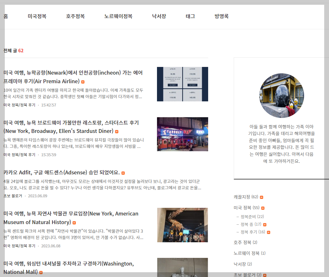329x277 pixels.
Task: Click the blog description 아들 둘과 함께 여행하는
Action: pyautogui.click(x=282, y=144)
